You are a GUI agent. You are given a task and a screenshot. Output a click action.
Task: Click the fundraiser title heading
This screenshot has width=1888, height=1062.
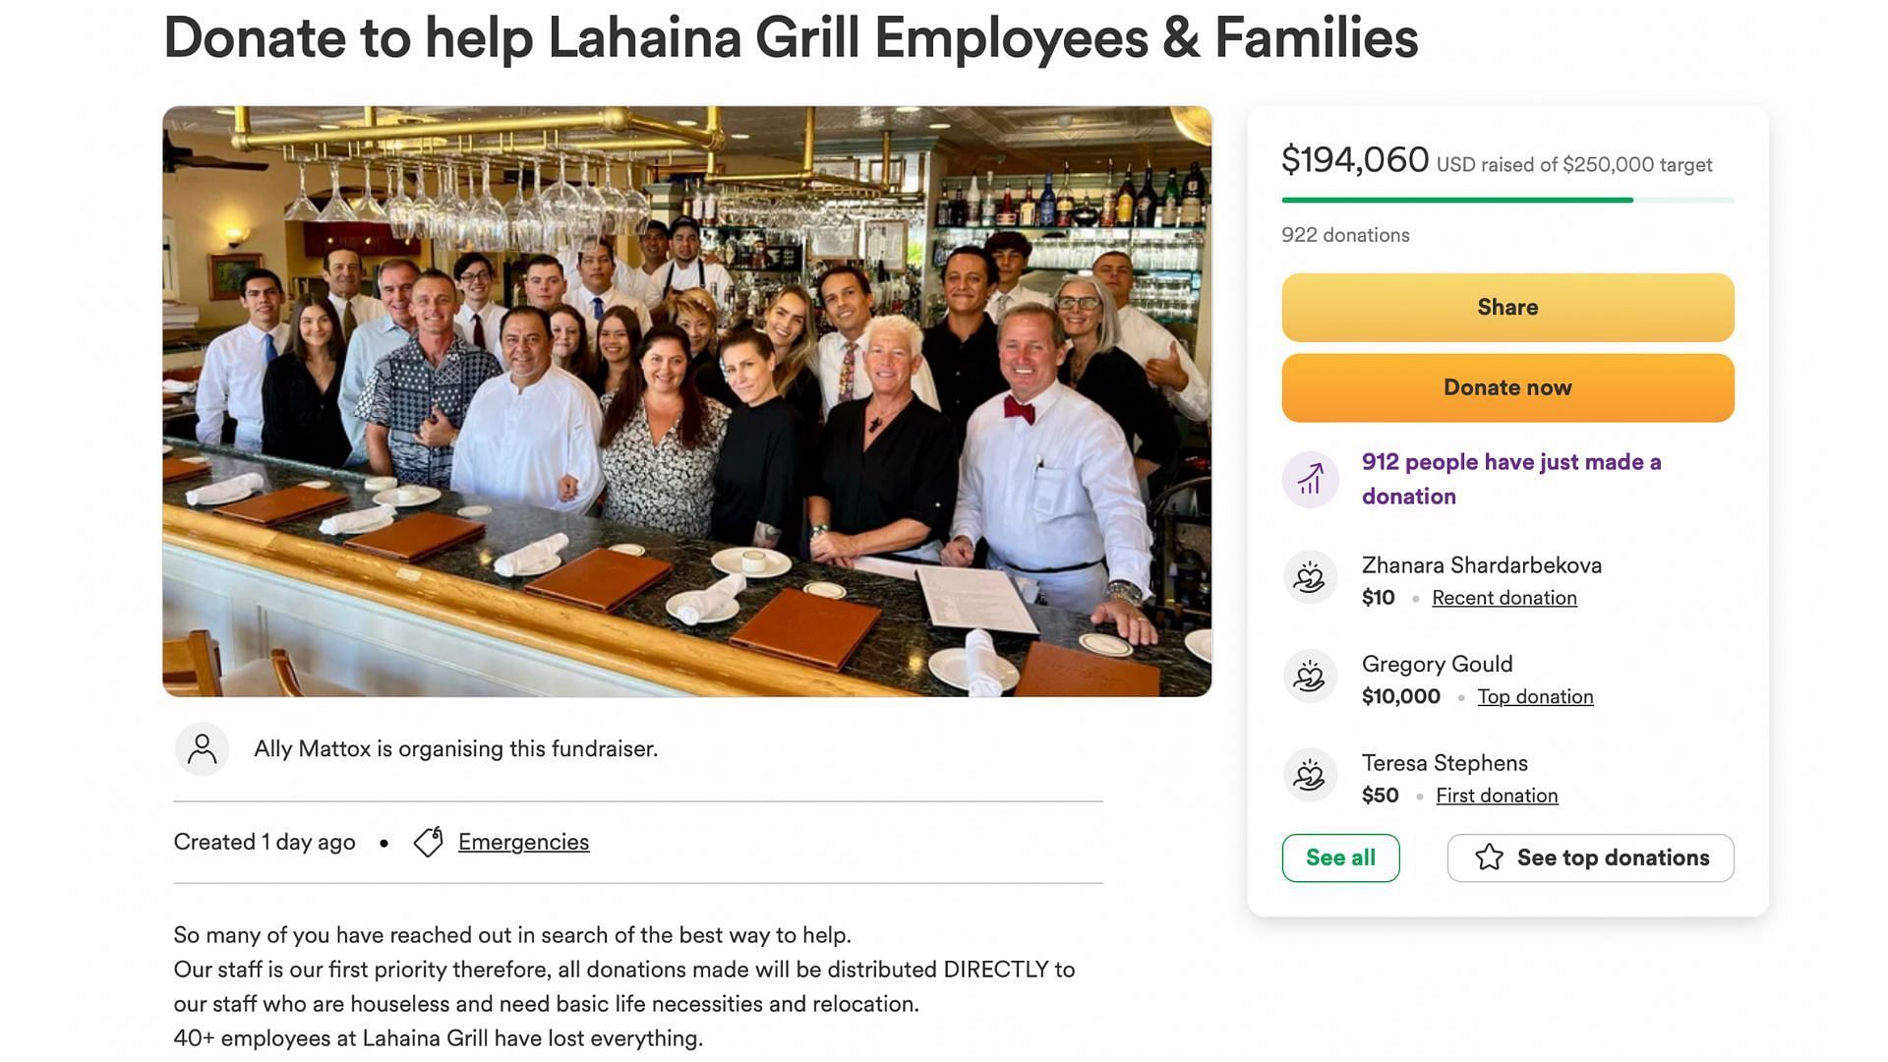click(791, 38)
